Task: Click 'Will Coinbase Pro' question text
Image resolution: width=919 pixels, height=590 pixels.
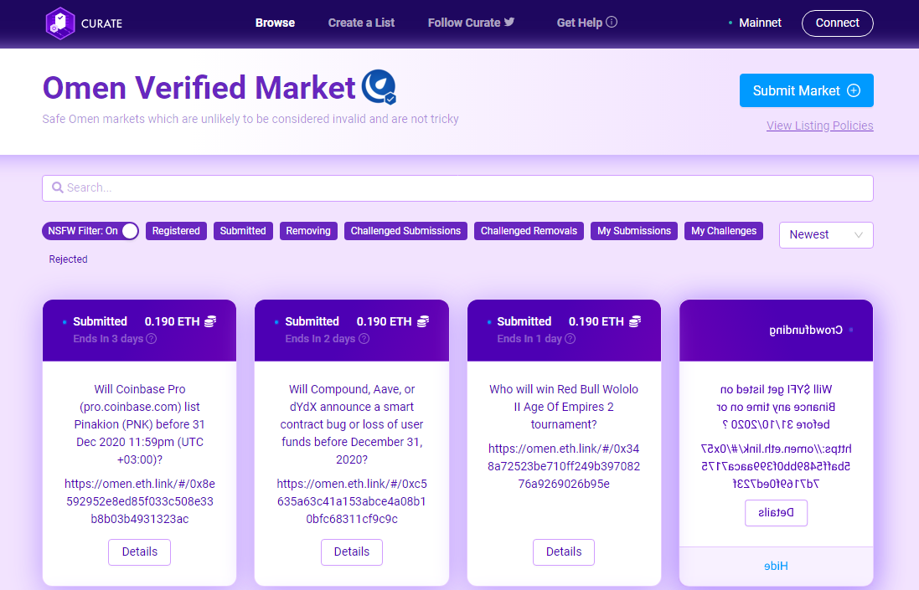Action: [140, 424]
